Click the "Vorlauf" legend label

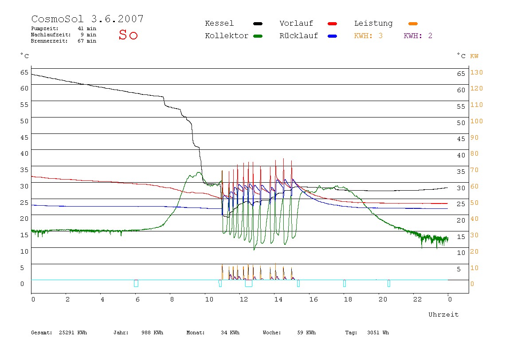(296, 23)
